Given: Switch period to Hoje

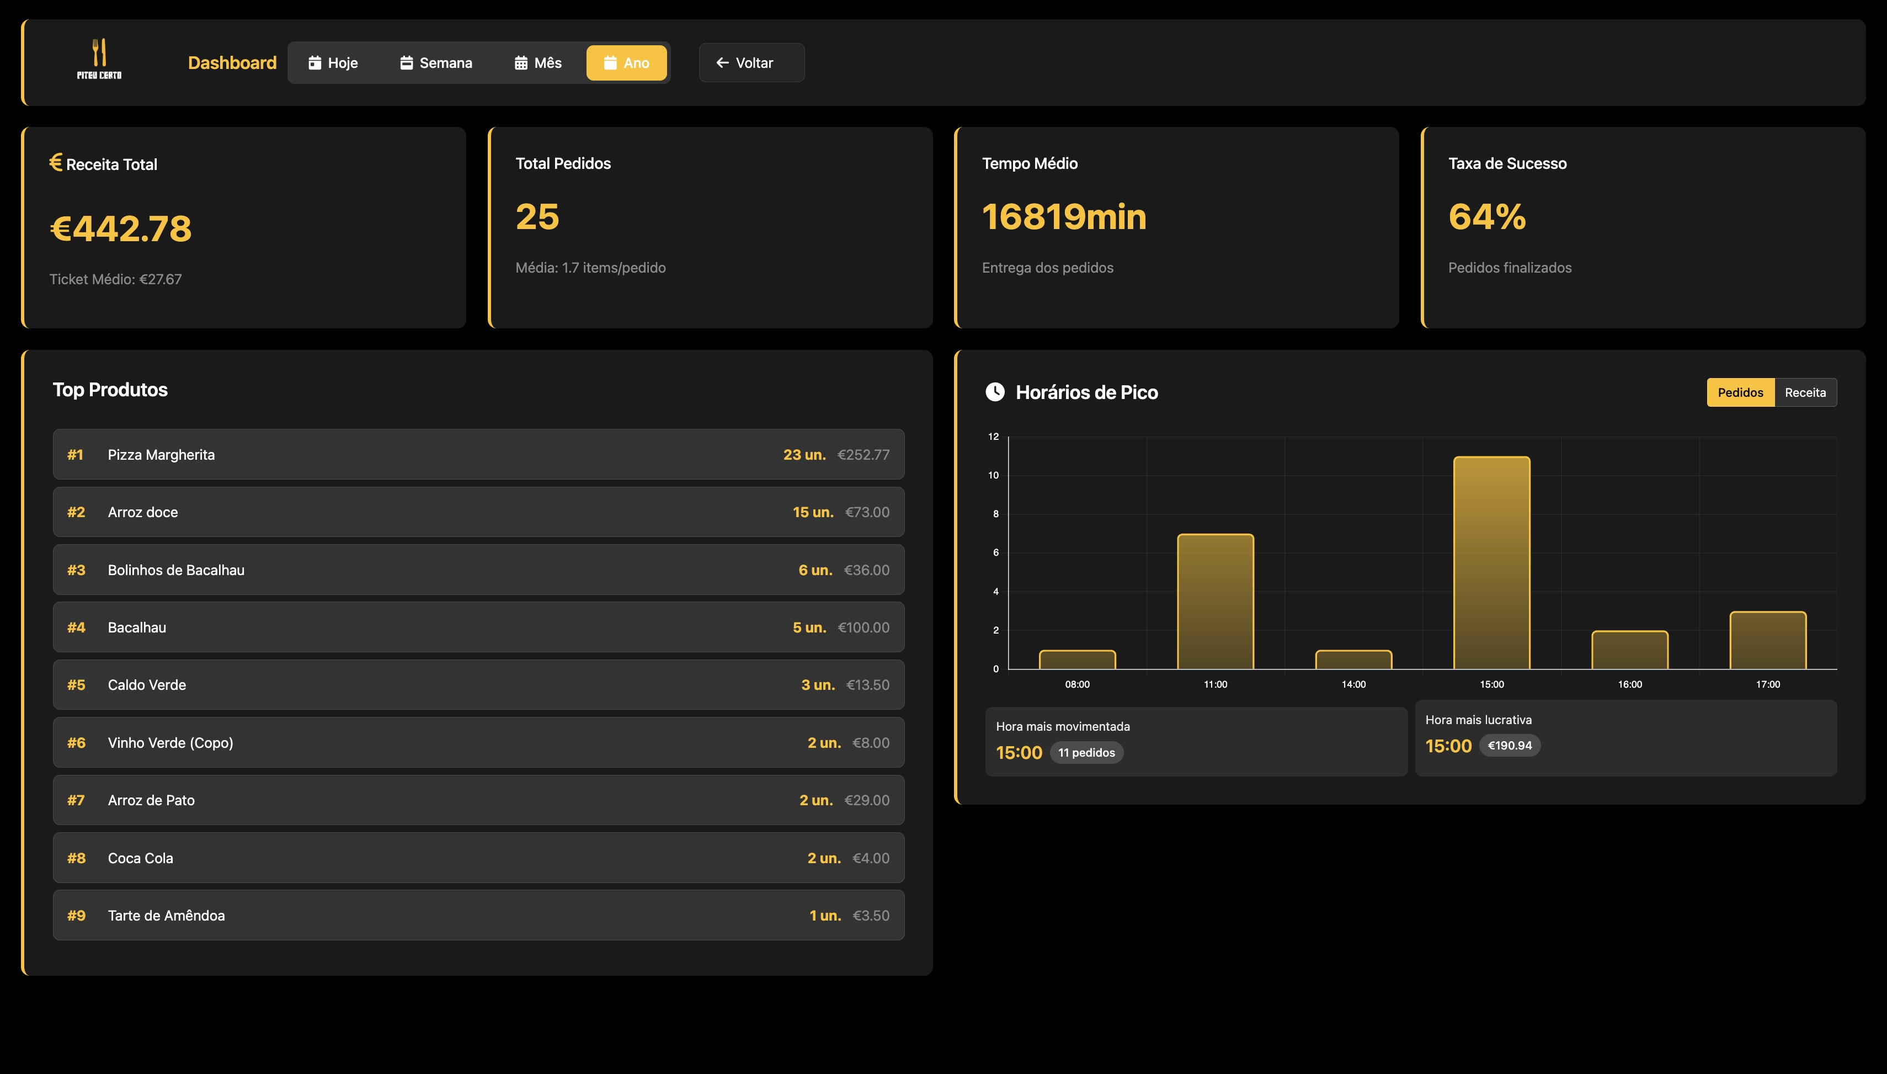Looking at the screenshot, I should pos(333,63).
